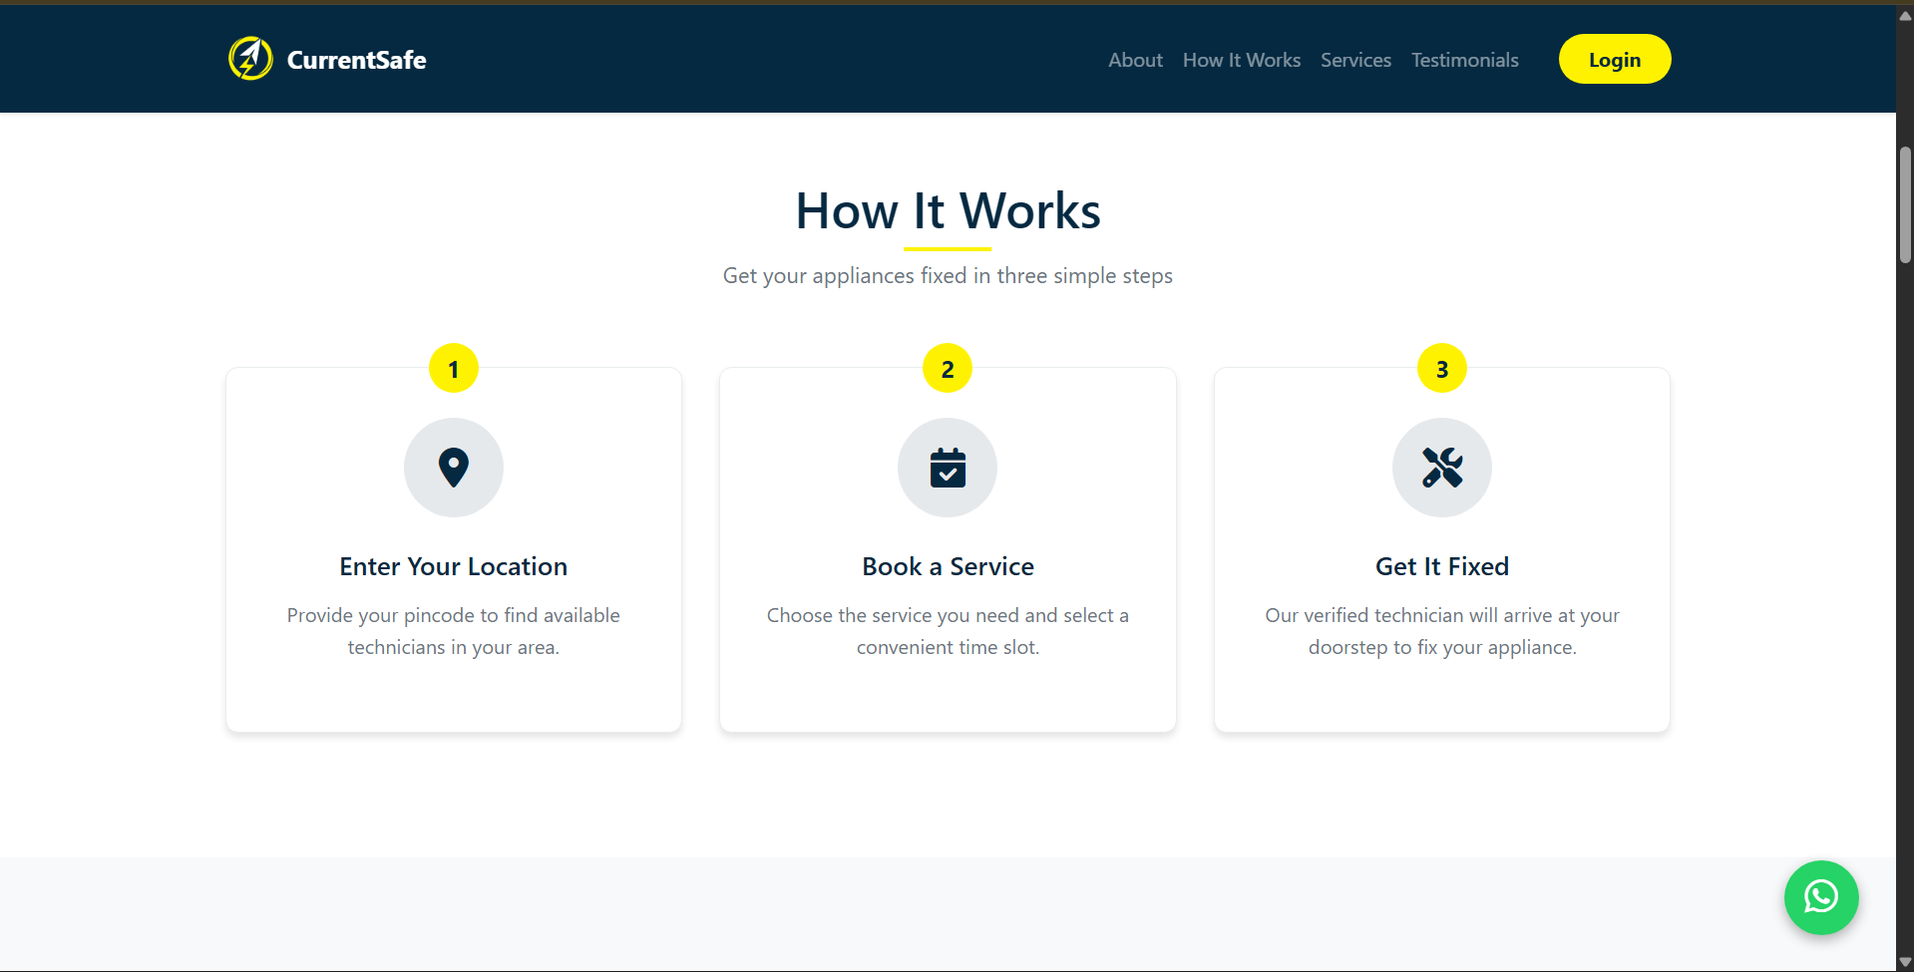Click the yellow step 2 badge
This screenshot has height=972, width=1914.
(947, 368)
